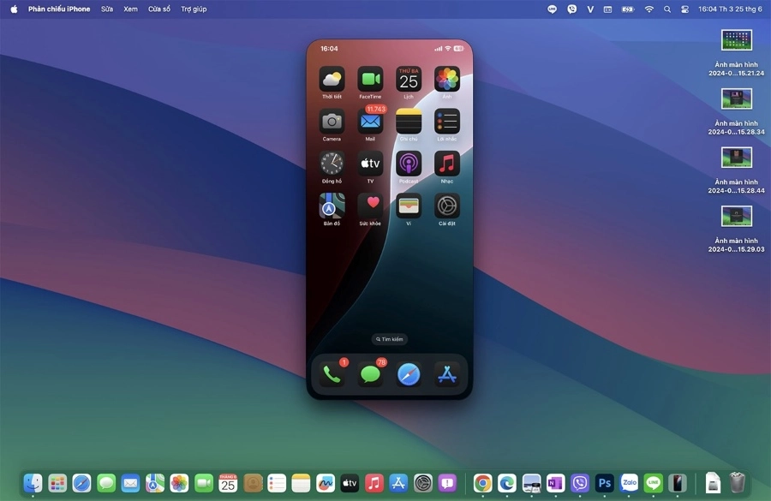Screen dimensions: 771x501
Task: Launch the Podcasts app
Action: click(409, 164)
